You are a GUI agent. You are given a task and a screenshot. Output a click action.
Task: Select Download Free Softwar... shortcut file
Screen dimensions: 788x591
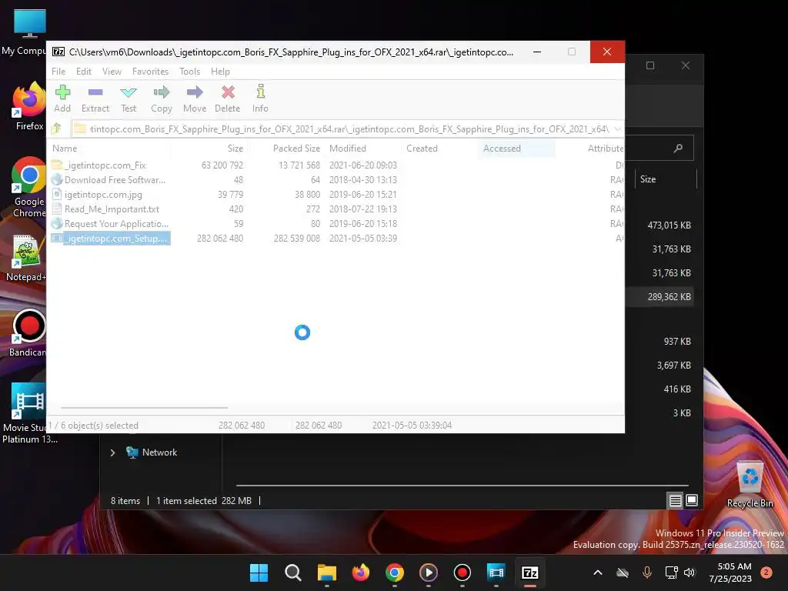click(114, 180)
